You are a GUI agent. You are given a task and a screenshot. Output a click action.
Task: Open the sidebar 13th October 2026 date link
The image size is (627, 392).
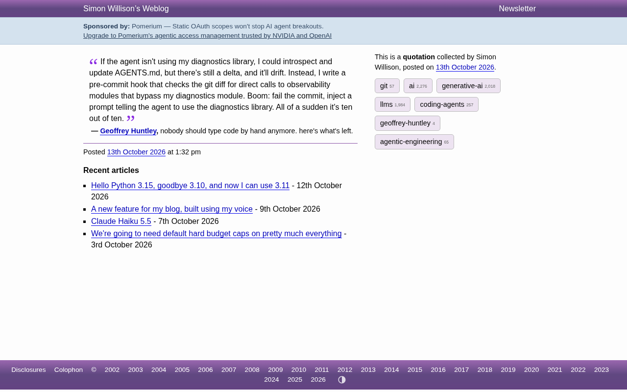tap(465, 67)
